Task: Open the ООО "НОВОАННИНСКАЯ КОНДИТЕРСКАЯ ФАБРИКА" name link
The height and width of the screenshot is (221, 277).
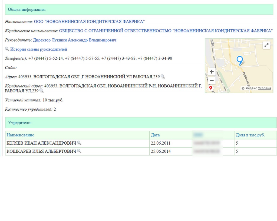Action: tap(89, 22)
